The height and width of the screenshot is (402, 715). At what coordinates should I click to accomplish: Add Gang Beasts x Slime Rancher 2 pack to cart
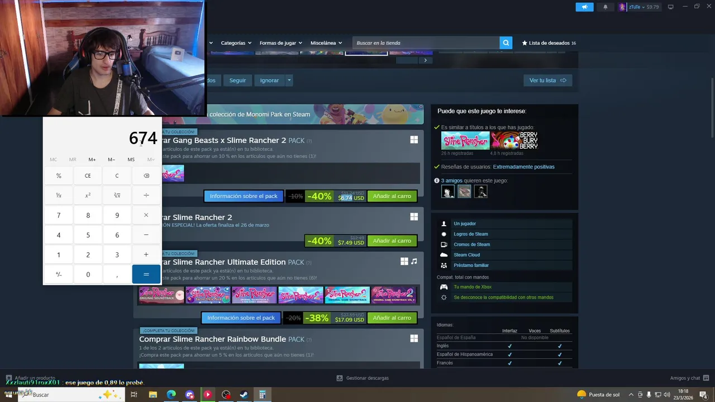tap(392, 196)
